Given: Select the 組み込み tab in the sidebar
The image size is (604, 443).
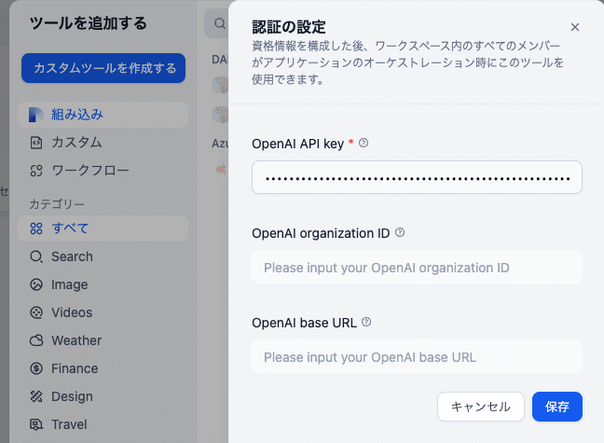Looking at the screenshot, I should [103, 115].
